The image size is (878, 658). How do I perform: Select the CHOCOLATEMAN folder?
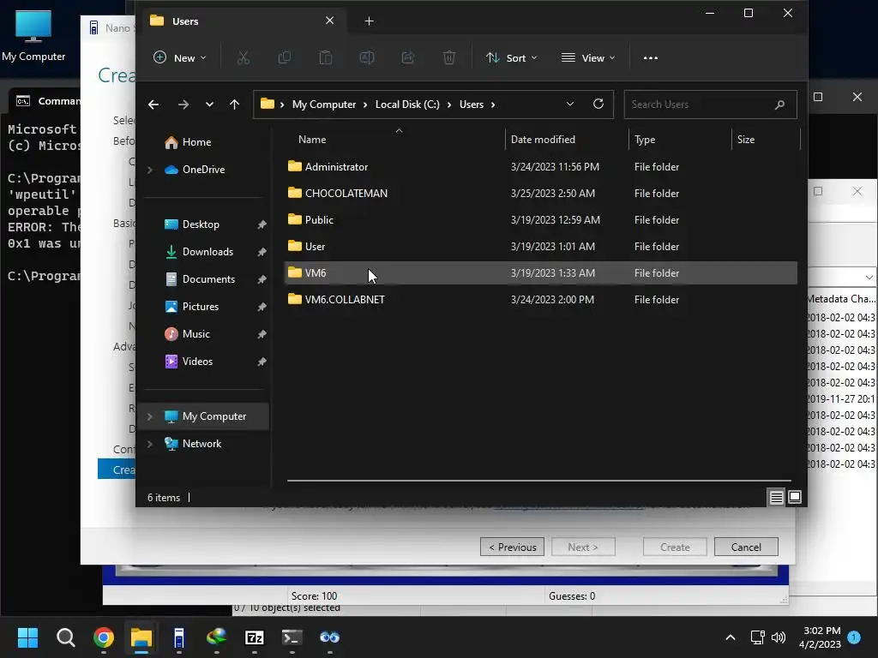540,193
